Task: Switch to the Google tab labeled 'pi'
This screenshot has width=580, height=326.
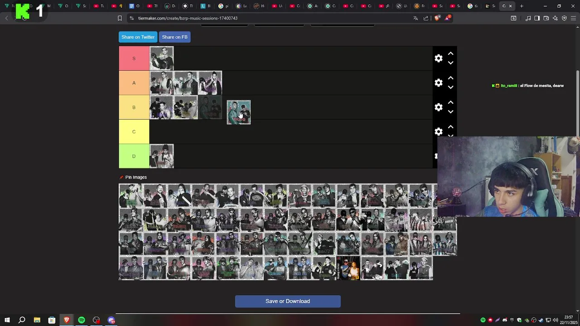Action: click(223, 6)
